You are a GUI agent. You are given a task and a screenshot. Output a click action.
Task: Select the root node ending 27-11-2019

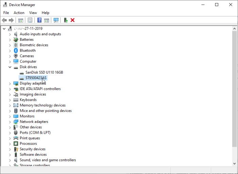coord(28,28)
